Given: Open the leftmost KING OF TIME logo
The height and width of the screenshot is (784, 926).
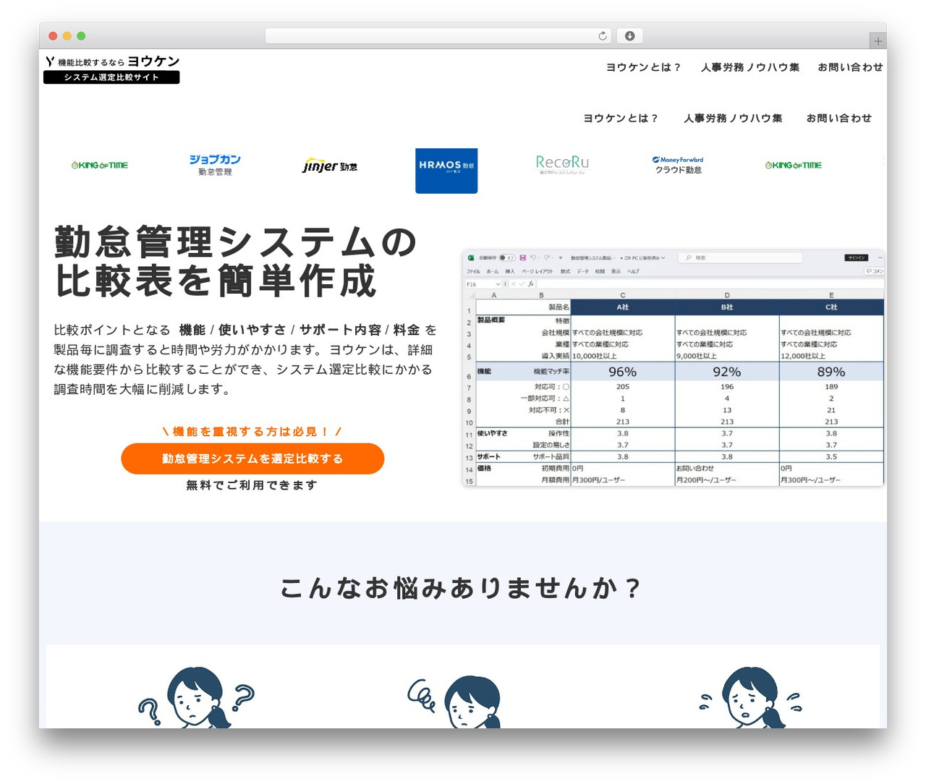Looking at the screenshot, I should click(x=100, y=166).
